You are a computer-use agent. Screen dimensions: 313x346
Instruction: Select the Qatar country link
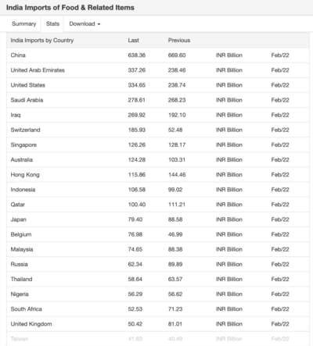[18, 205]
